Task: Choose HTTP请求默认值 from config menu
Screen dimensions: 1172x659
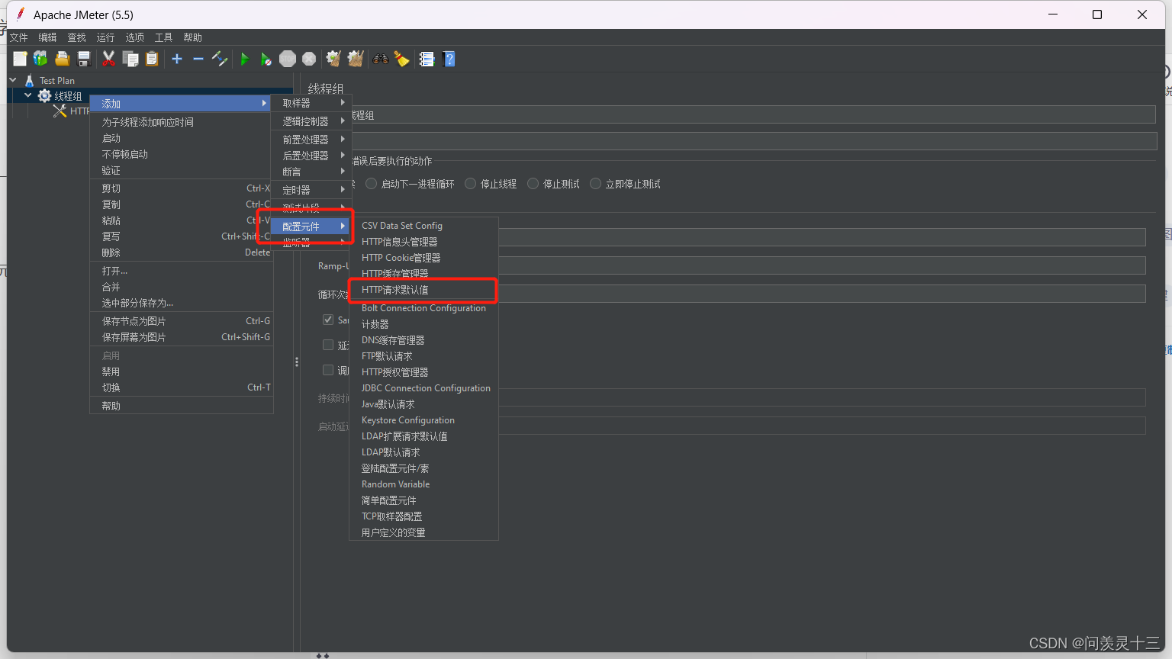Action: pos(423,290)
